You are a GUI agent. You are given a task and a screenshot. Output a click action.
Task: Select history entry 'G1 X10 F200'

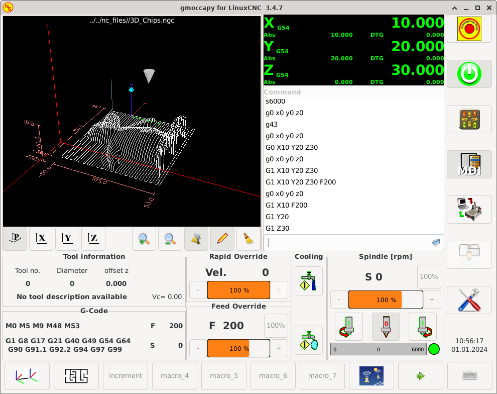pyautogui.click(x=354, y=205)
